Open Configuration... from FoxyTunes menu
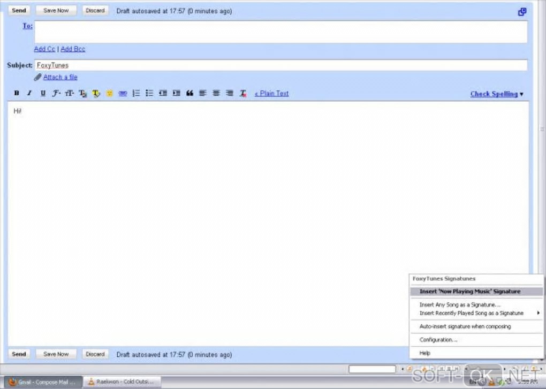The height and width of the screenshot is (389, 546). tap(476, 340)
